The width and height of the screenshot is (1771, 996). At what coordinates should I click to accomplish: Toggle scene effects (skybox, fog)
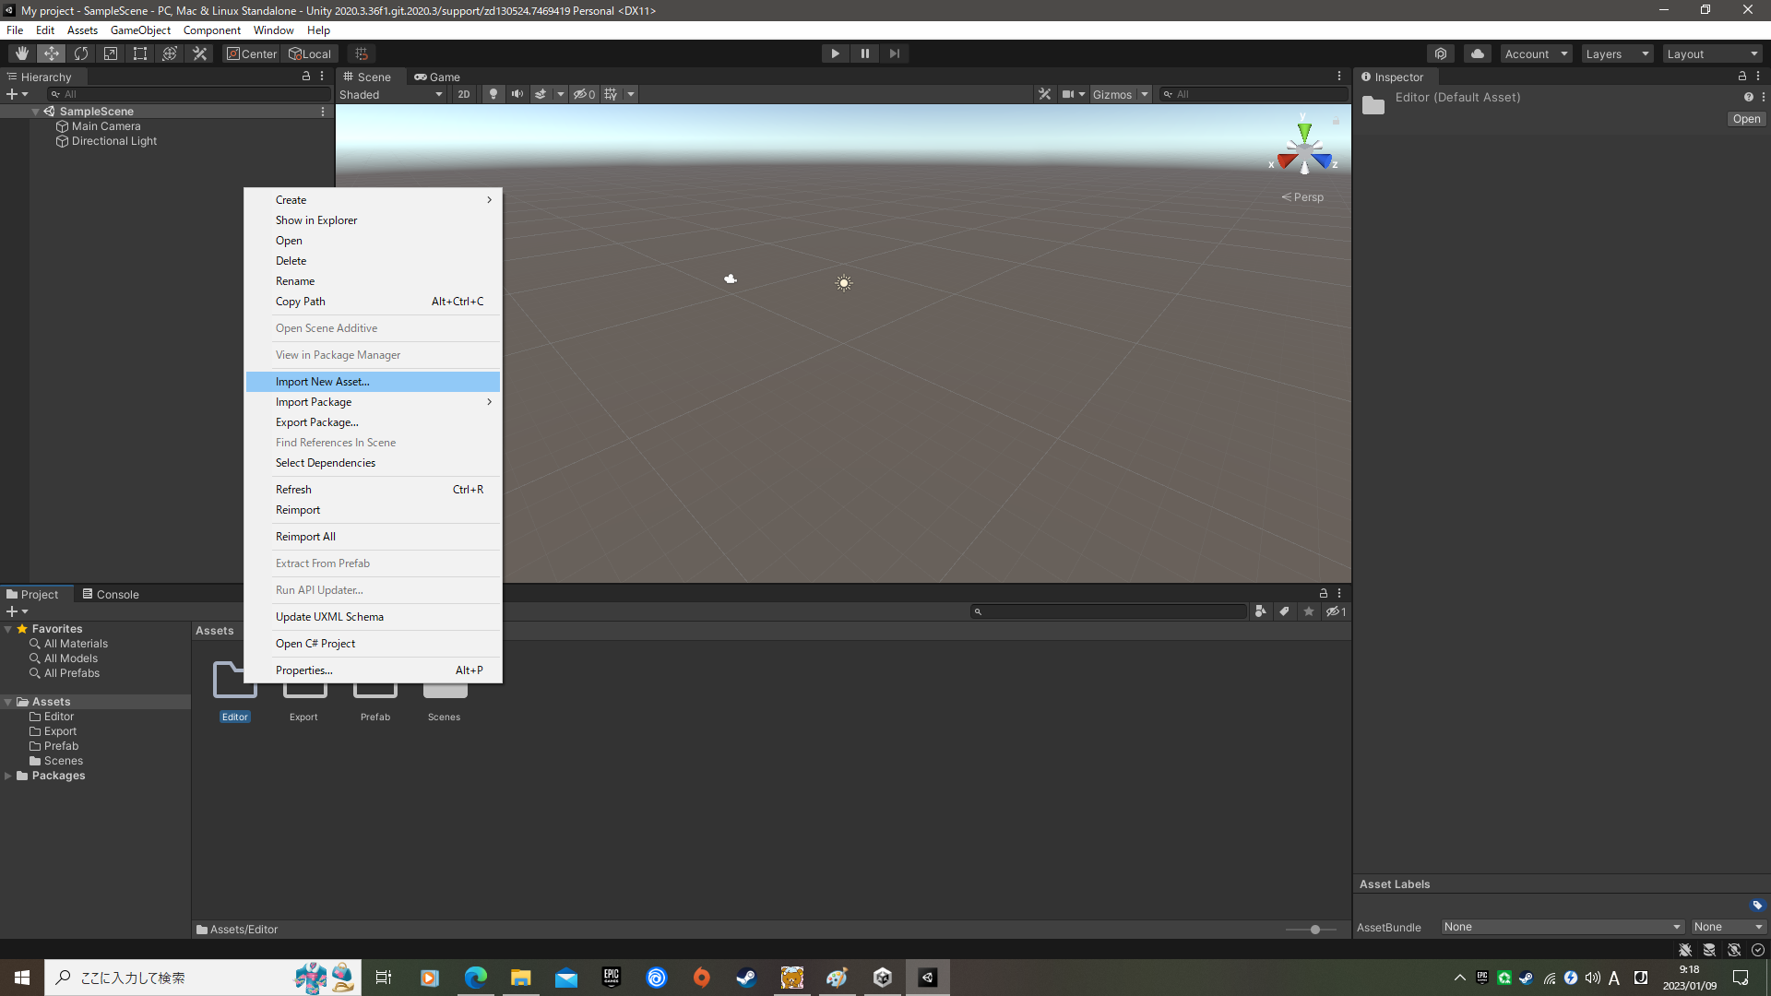coord(541,94)
